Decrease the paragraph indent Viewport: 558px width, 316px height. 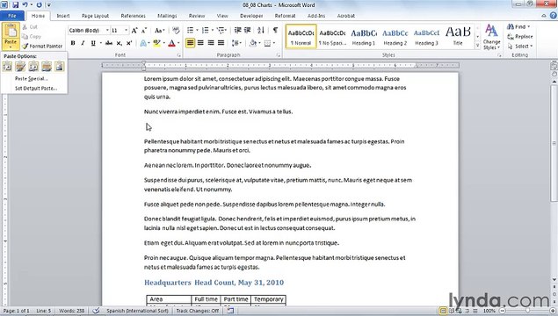pos(238,31)
